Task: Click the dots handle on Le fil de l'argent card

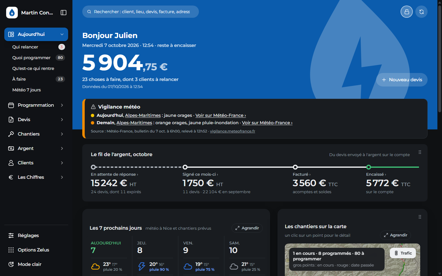Action: [420, 152]
